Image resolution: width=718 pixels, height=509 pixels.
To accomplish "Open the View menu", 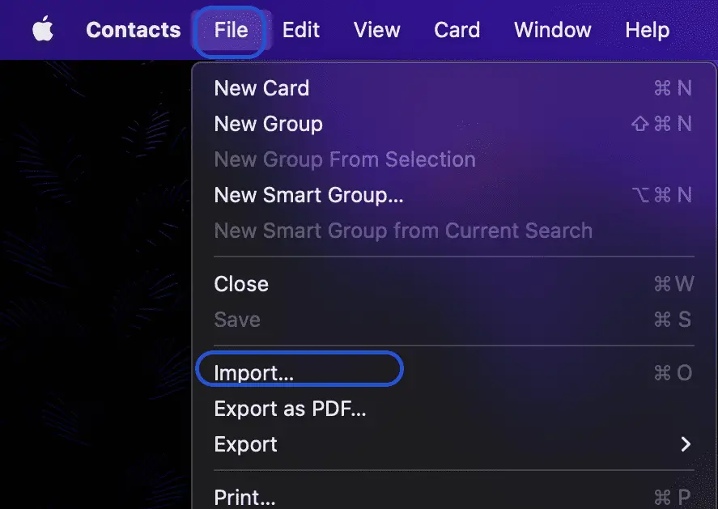I will tap(377, 30).
